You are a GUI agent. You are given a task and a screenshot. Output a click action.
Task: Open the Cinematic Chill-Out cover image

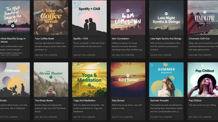[x=203, y=17]
